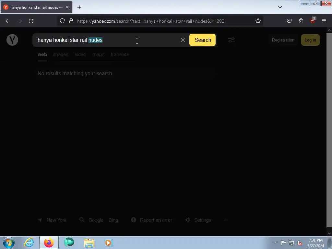Click the Action Center flag icon
The height and width of the screenshot is (249, 332).
[283, 243]
